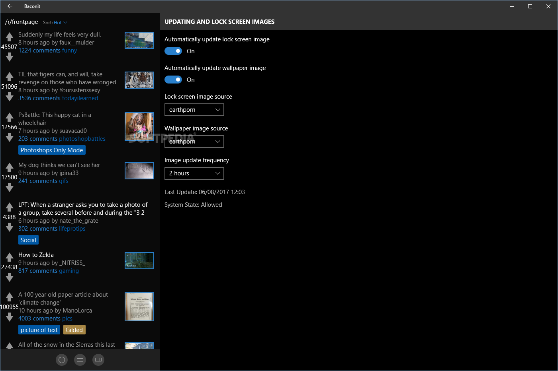Open post 'LPT: When a stranger asks you'

(83, 209)
